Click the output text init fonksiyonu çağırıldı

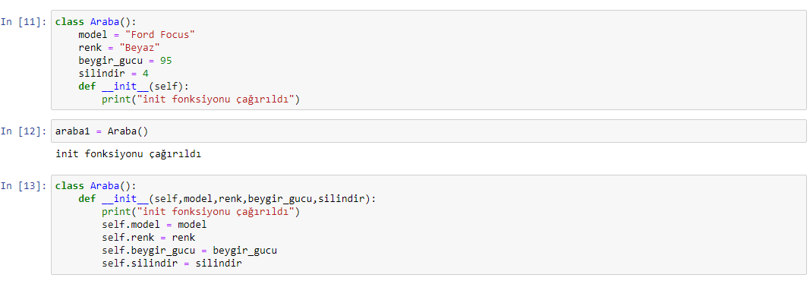click(128, 154)
